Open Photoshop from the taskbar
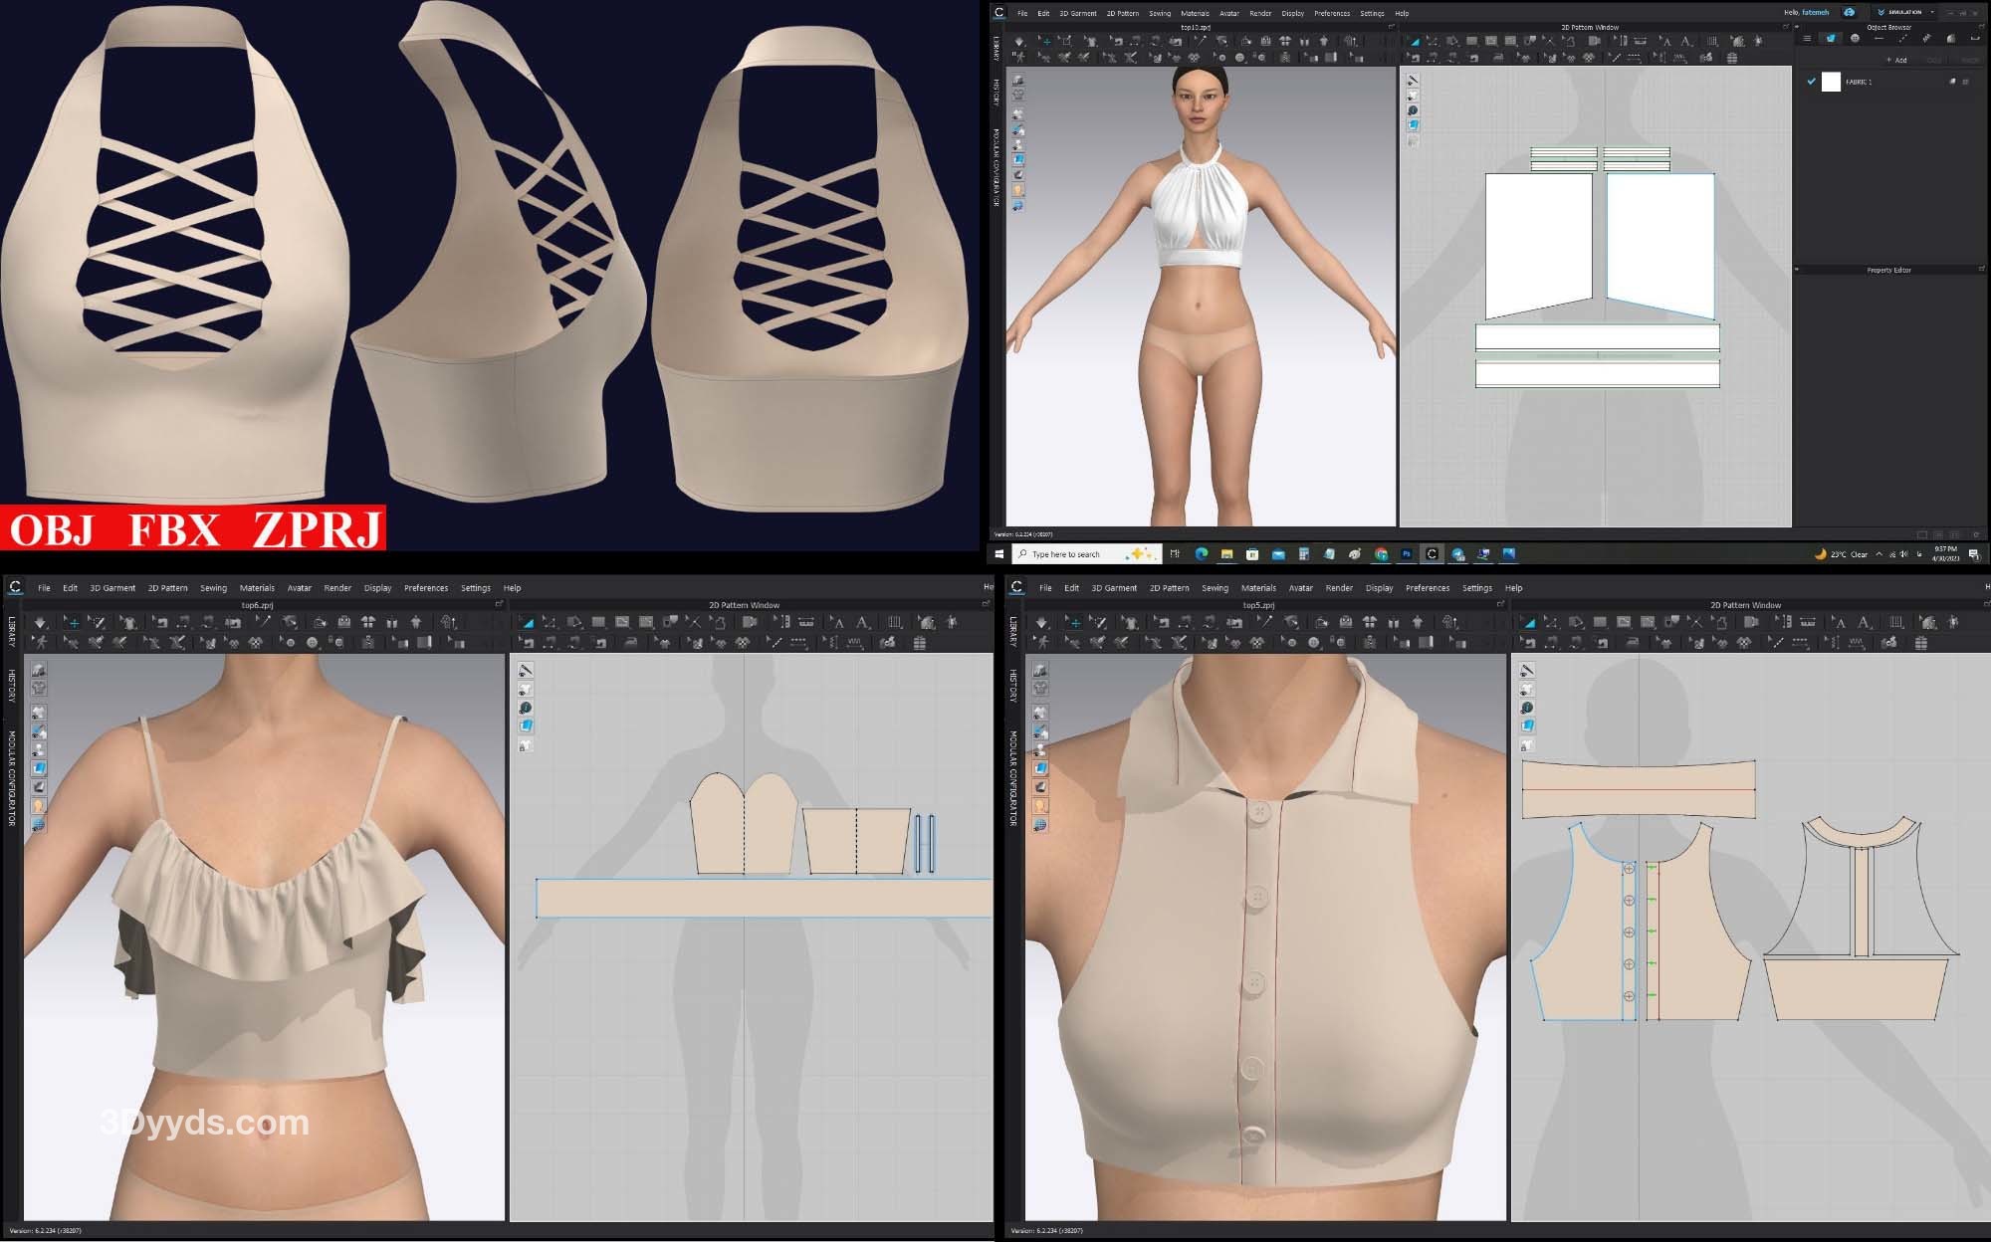This screenshot has height=1242, width=1991. tap(1407, 554)
